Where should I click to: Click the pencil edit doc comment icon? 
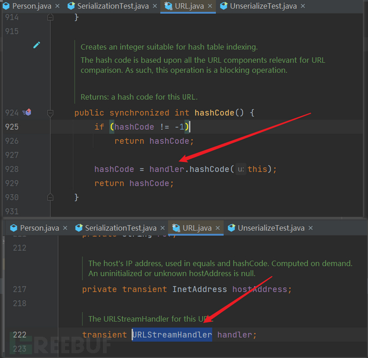[x=36, y=45]
